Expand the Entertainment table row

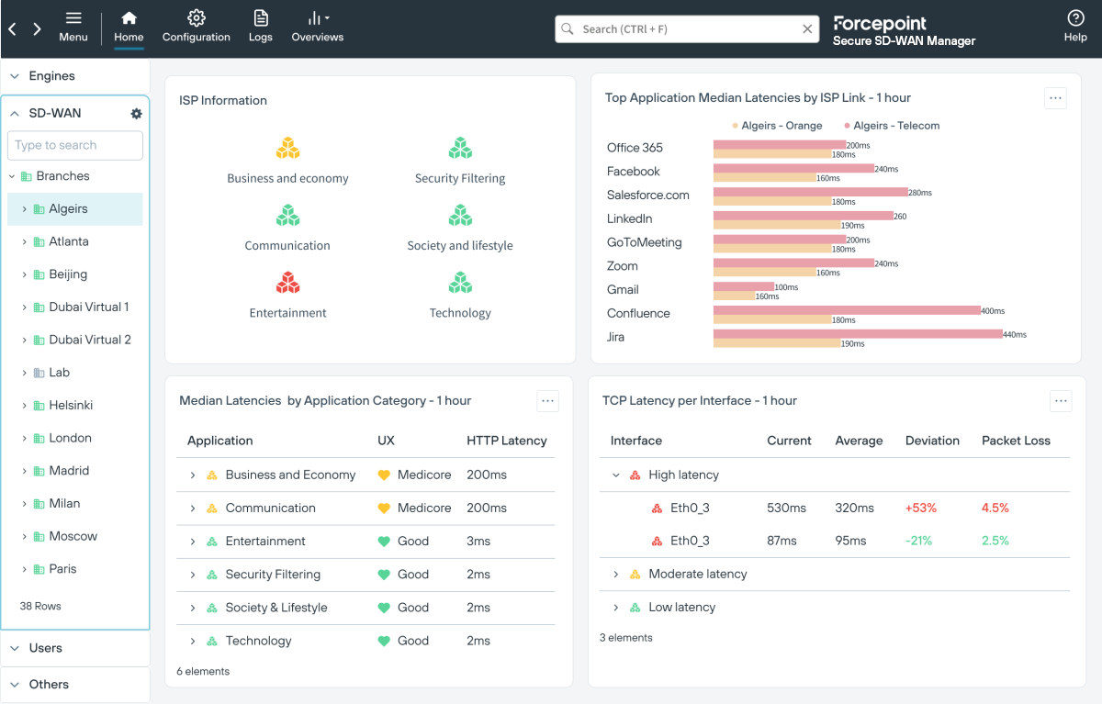coord(193,542)
